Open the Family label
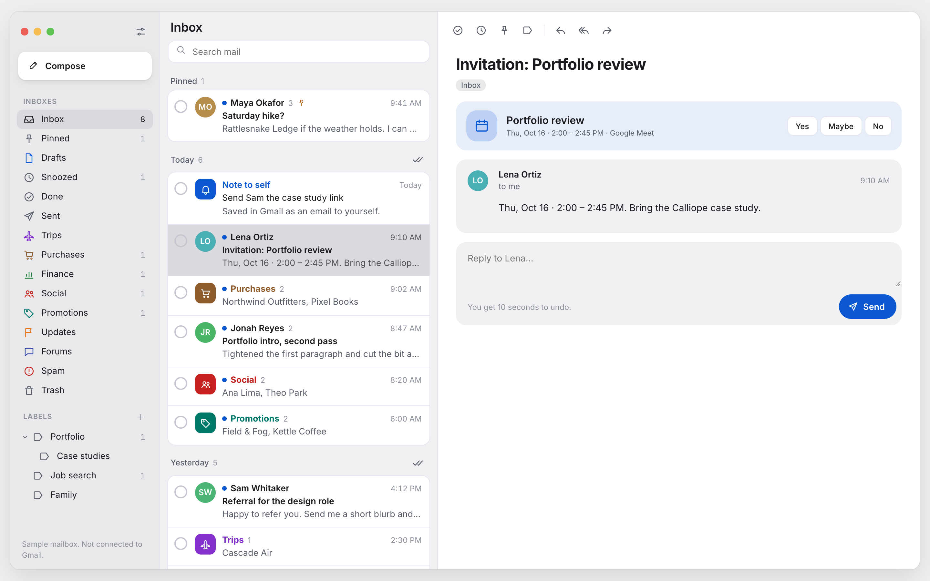This screenshot has width=930, height=581. click(85, 495)
